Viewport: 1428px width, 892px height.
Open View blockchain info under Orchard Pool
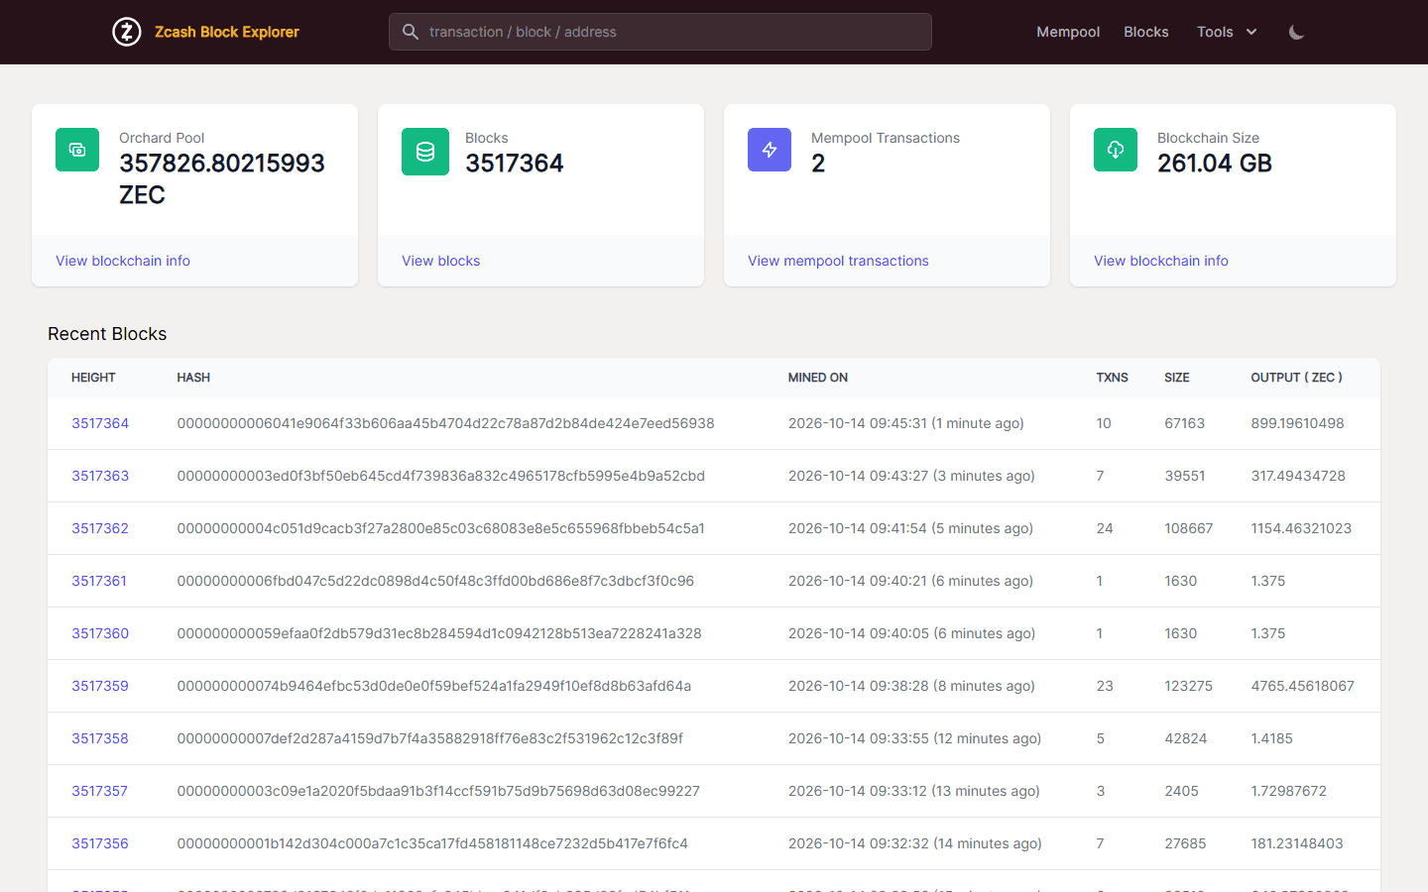(123, 261)
